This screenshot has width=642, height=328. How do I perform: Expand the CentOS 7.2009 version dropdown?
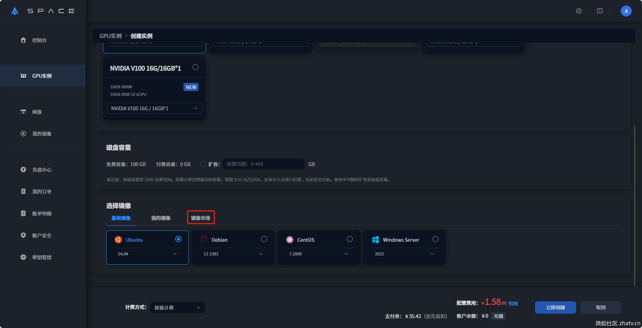[319, 254]
